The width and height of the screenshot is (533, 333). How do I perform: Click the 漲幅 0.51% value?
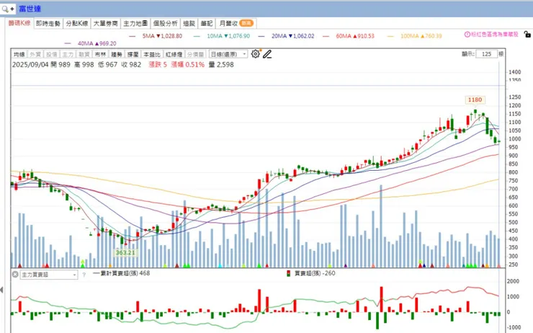[x=188, y=65]
